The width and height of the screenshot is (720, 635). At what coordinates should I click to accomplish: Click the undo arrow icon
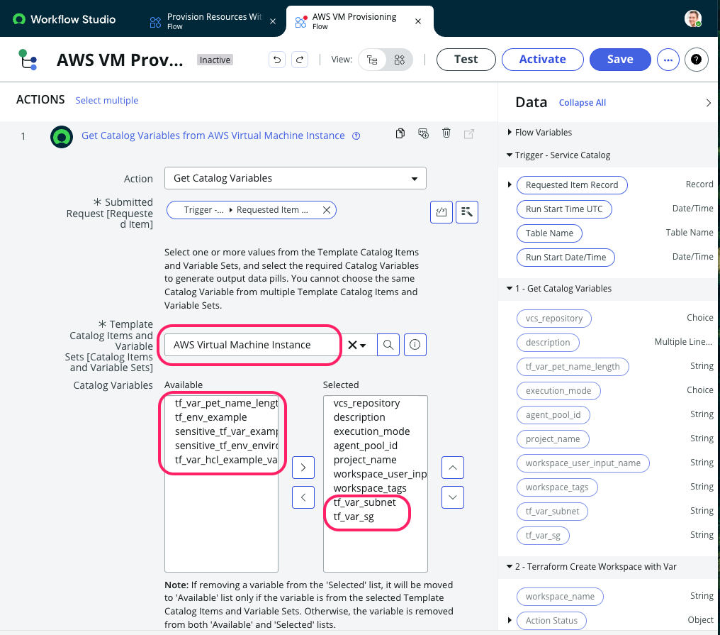pyautogui.click(x=277, y=60)
